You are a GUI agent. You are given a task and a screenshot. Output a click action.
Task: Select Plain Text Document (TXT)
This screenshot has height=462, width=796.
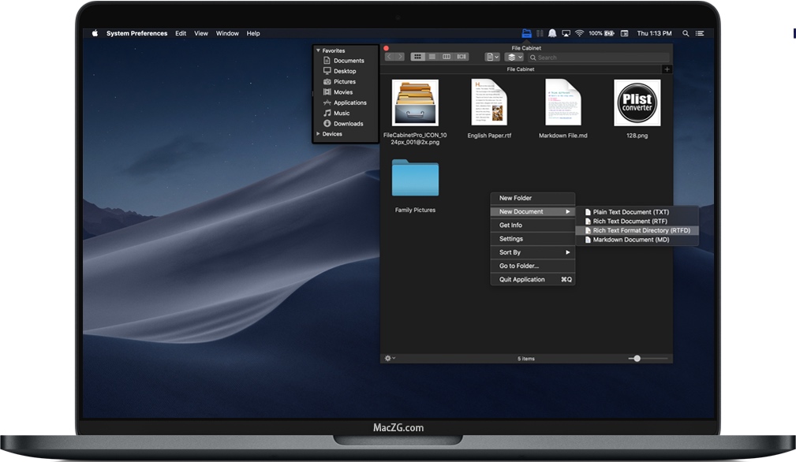point(630,211)
